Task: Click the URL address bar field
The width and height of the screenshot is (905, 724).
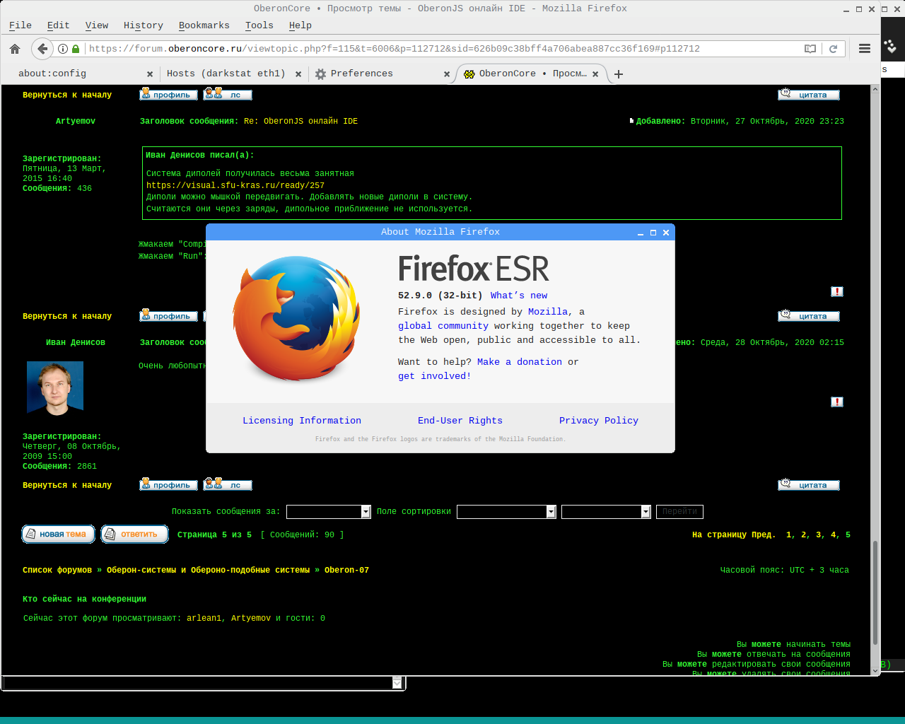Action: point(438,49)
